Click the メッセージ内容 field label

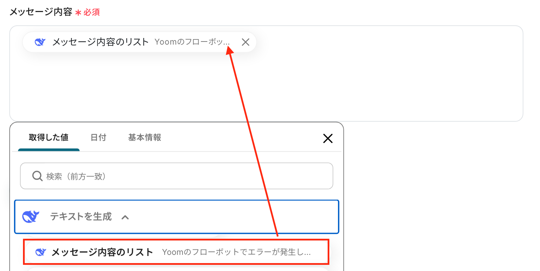click(x=41, y=12)
